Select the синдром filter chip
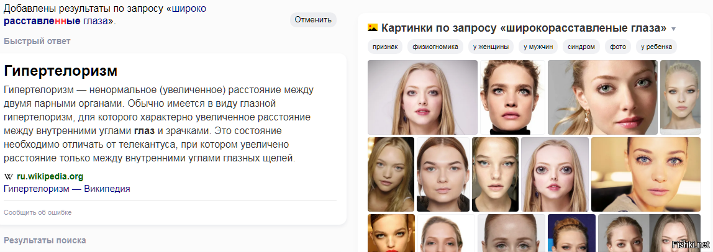 pyautogui.click(x=581, y=47)
